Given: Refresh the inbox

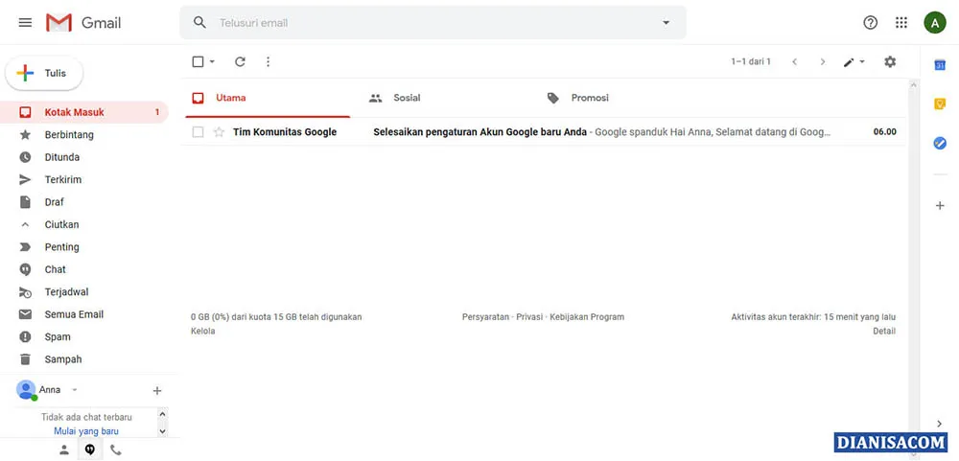Looking at the screenshot, I should click(x=240, y=61).
